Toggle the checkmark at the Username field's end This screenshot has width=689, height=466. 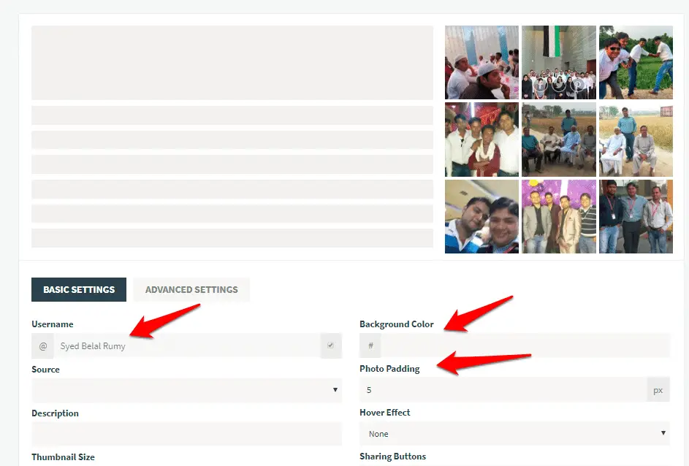pyautogui.click(x=331, y=345)
